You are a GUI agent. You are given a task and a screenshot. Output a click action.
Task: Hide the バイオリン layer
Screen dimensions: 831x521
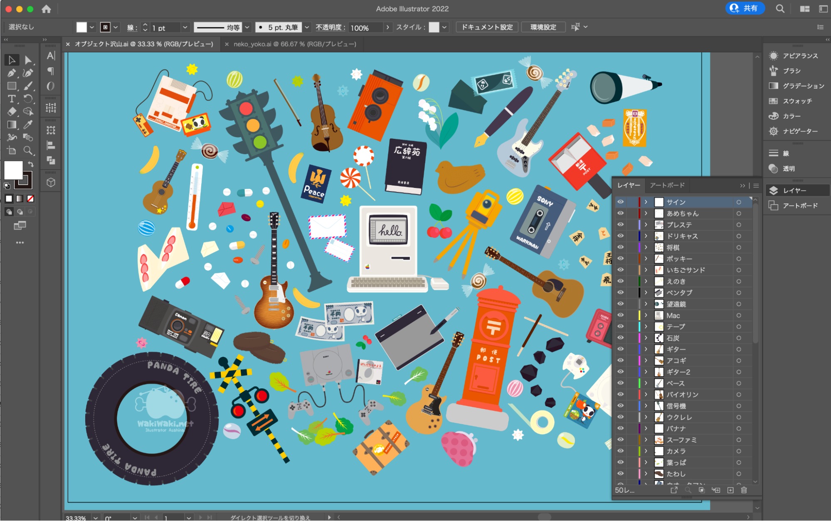pyautogui.click(x=620, y=394)
